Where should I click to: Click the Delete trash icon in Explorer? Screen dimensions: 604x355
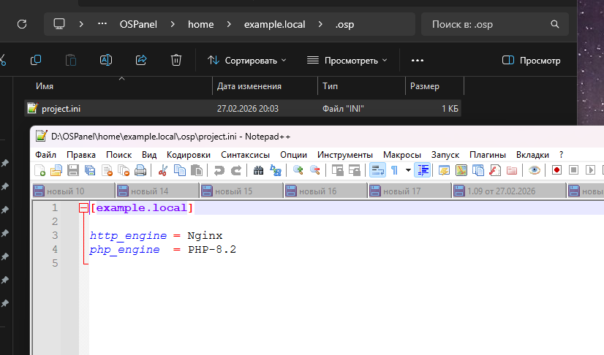tap(175, 60)
